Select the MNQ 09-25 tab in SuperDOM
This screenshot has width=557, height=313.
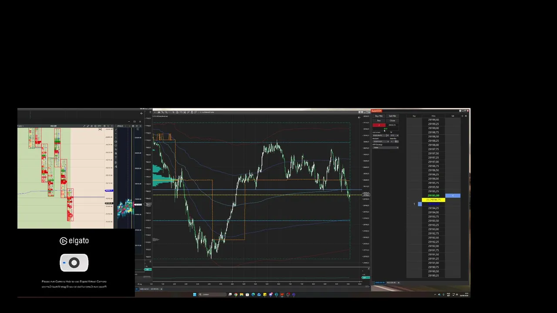[380, 283]
